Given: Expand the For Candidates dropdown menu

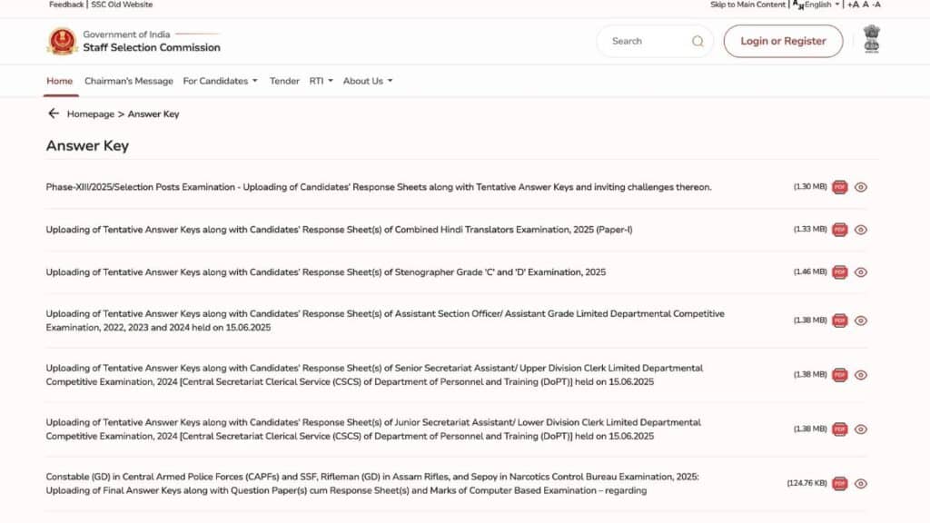Looking at the screenshot, I should [220, 81].
